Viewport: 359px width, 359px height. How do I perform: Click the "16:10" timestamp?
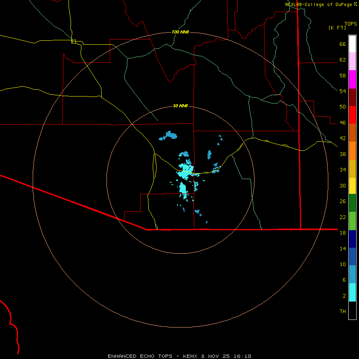tap(243, 356)
